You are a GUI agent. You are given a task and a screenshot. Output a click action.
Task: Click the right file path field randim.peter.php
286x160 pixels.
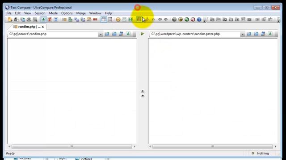[195, 34]
